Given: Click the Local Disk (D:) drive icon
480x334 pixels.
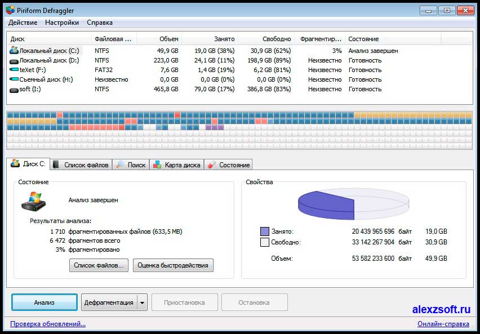Looking at the screenshot, I should (14, 60).
